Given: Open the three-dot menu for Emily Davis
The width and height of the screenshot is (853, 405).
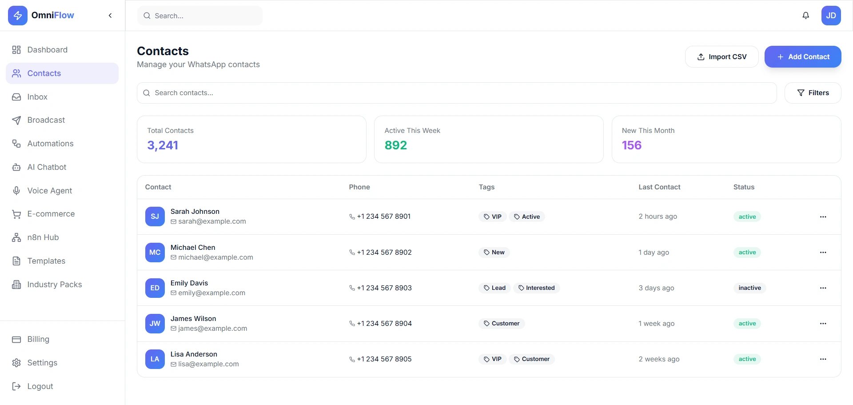Looking at the screenshot, I should tap(823, 288).
